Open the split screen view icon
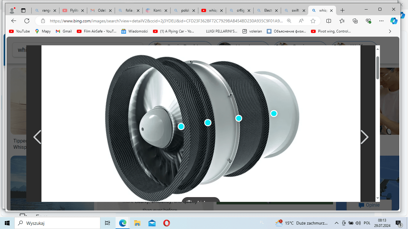Viewport: 408px width, 229px height. pos(329,21)
